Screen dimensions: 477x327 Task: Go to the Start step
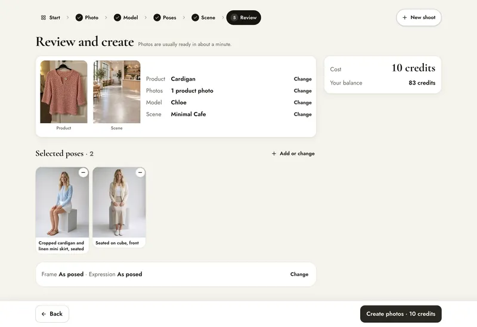(x=51, y=18)
